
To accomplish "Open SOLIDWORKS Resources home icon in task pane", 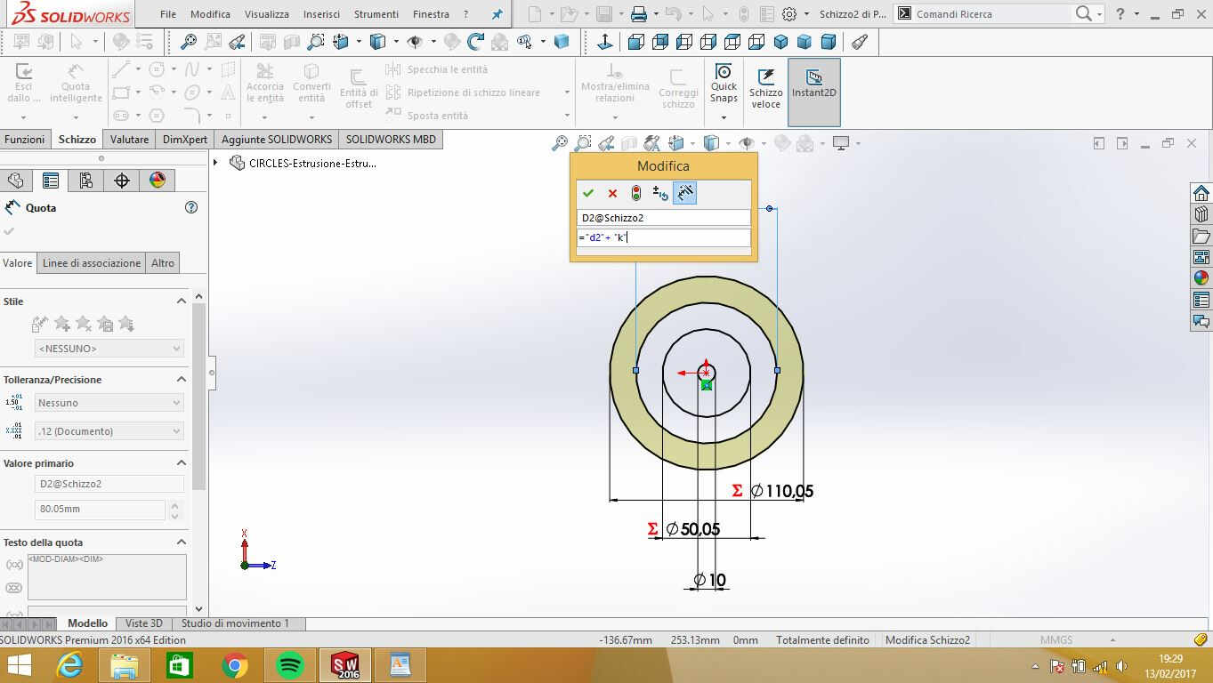I will pos(1201,193).
